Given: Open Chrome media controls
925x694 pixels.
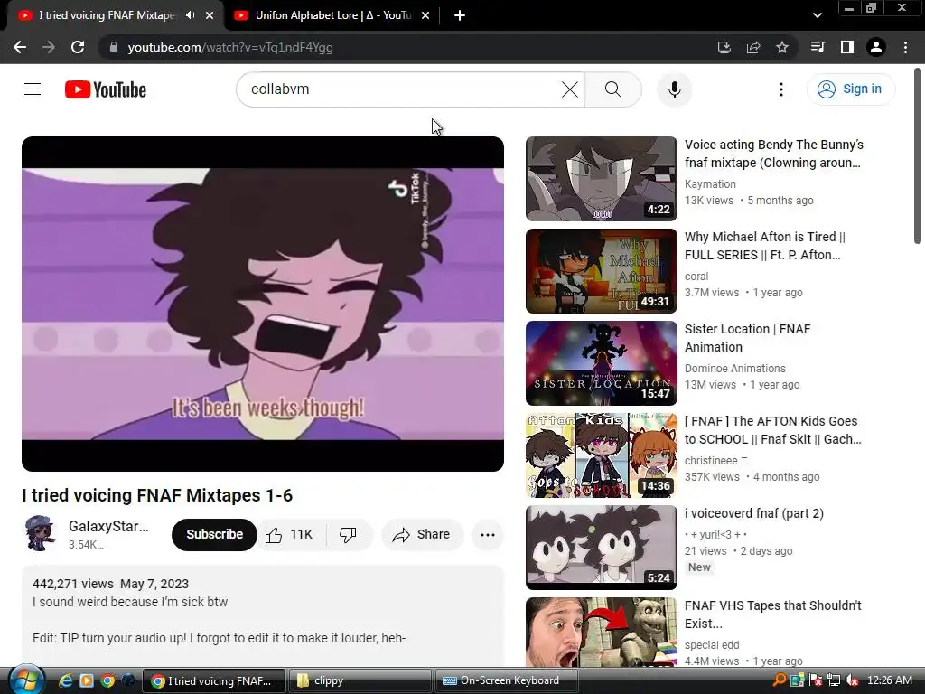Looking at the screenshot, I should tap(818, 47).
